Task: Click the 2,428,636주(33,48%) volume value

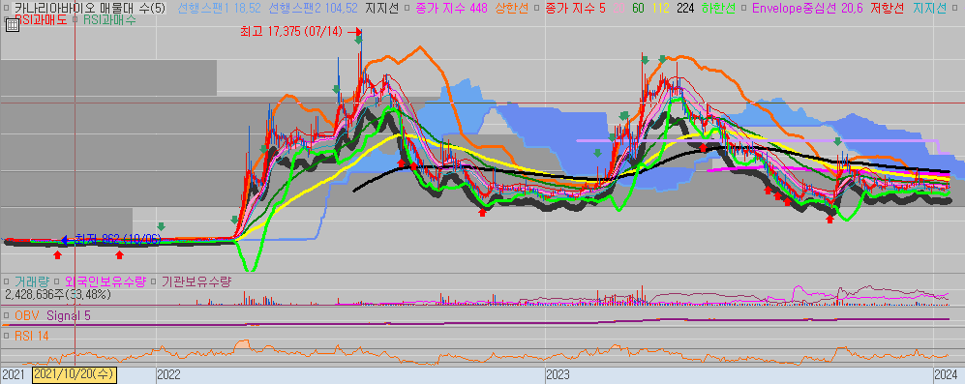Action: (57, 294)
